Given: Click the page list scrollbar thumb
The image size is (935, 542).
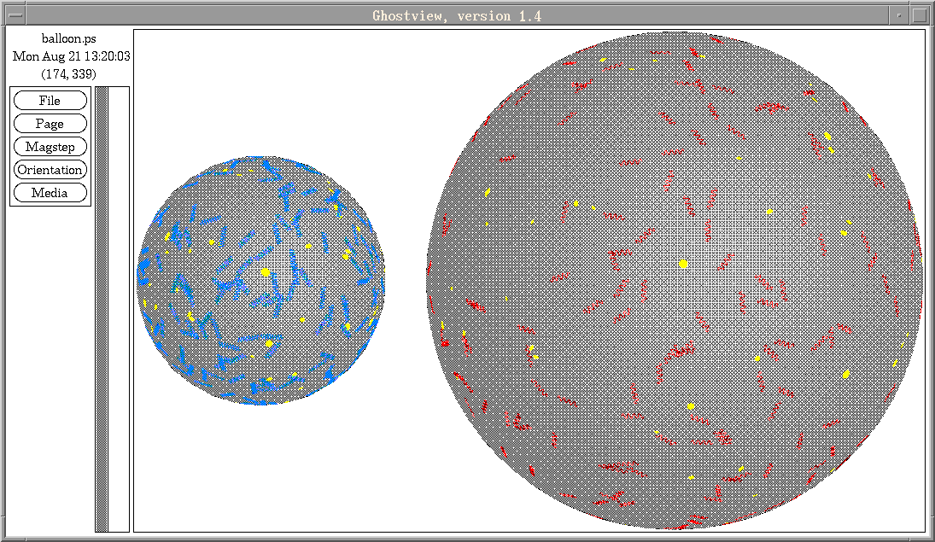Looking at the screenshot, I should click(102, 307).
